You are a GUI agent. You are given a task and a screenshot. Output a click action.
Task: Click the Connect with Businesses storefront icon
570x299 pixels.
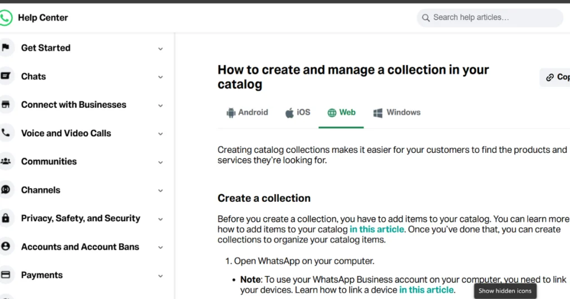pos(6,104)
